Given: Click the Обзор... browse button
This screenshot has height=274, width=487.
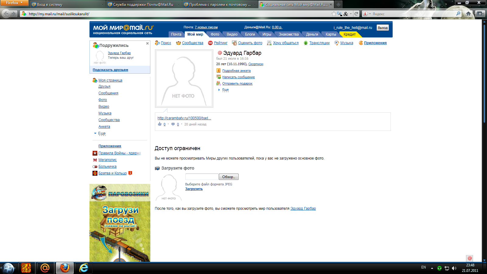Looking at the screenshot, I should point(229,177).
